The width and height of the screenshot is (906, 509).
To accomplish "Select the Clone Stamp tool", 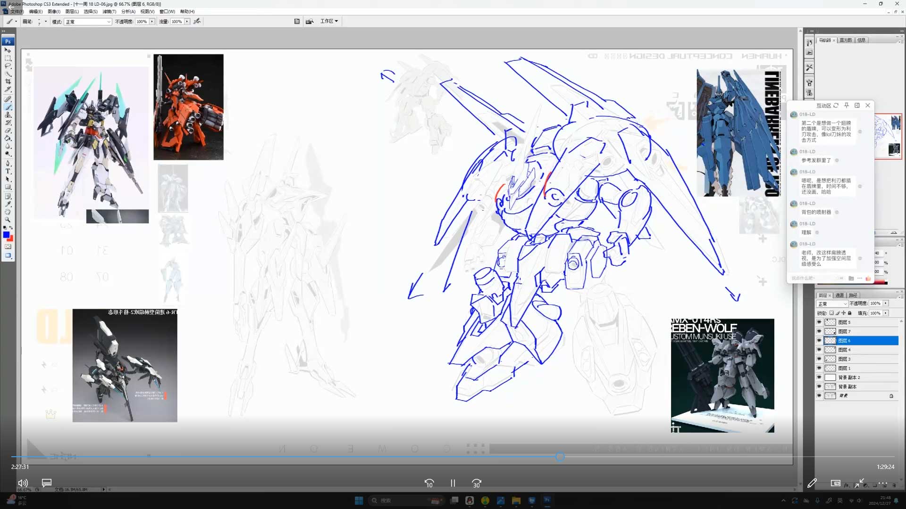I will click(8, 115).
